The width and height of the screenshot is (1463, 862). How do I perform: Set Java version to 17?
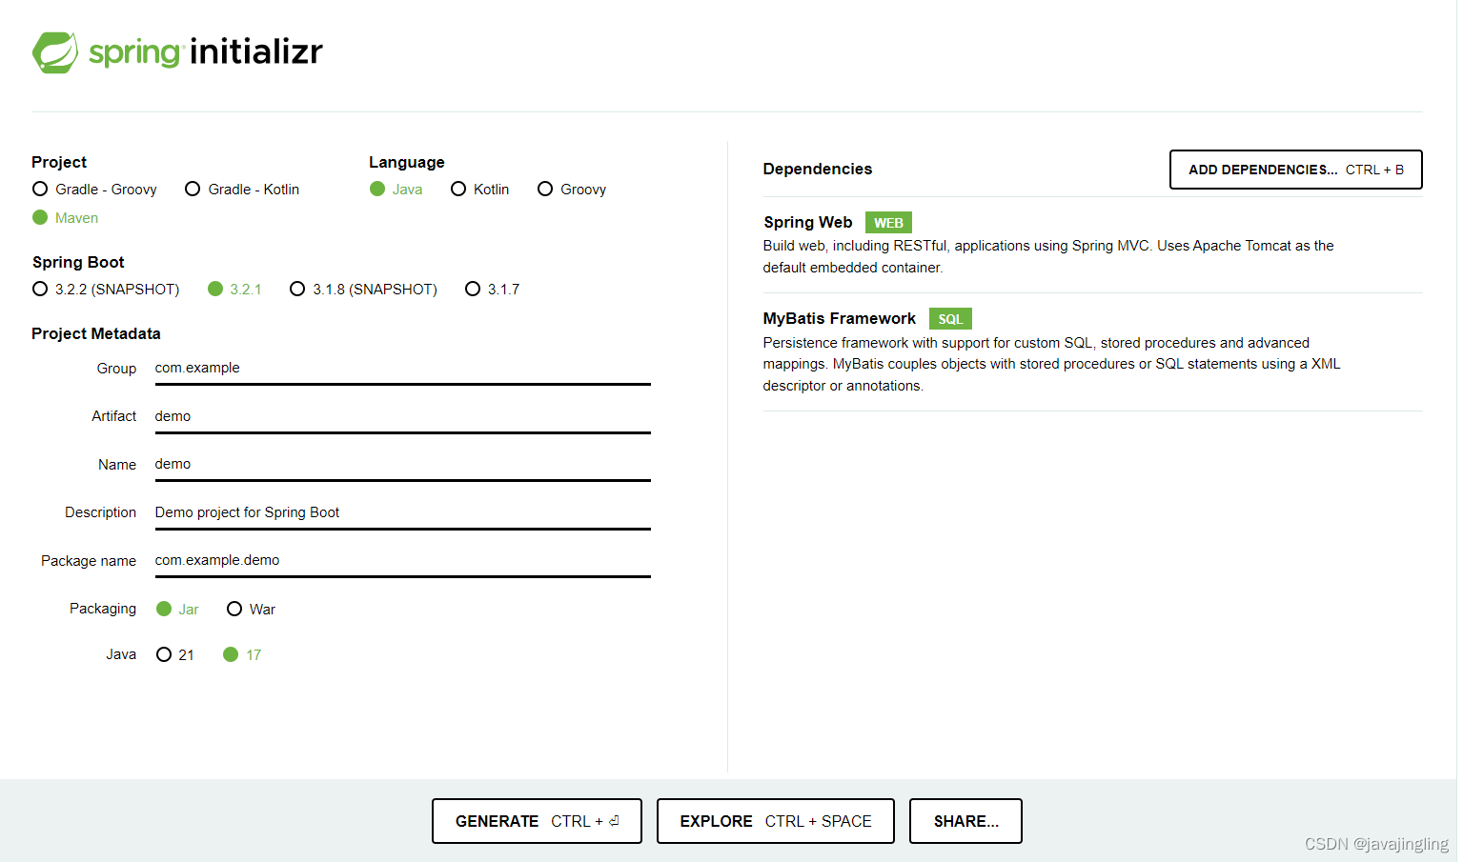[x=242, y=654]
